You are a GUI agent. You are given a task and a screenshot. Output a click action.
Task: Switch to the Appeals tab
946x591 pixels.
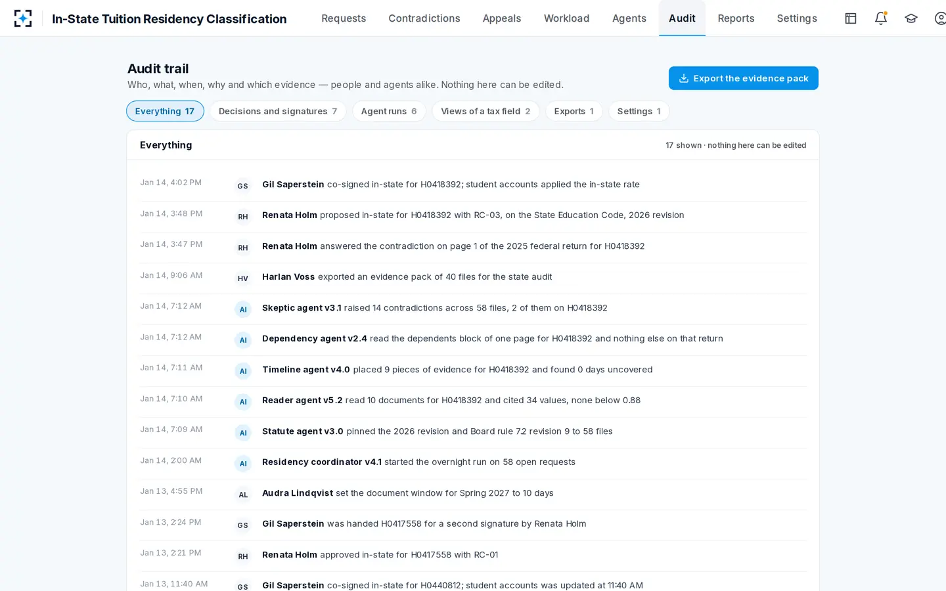[x=502, y=18]
